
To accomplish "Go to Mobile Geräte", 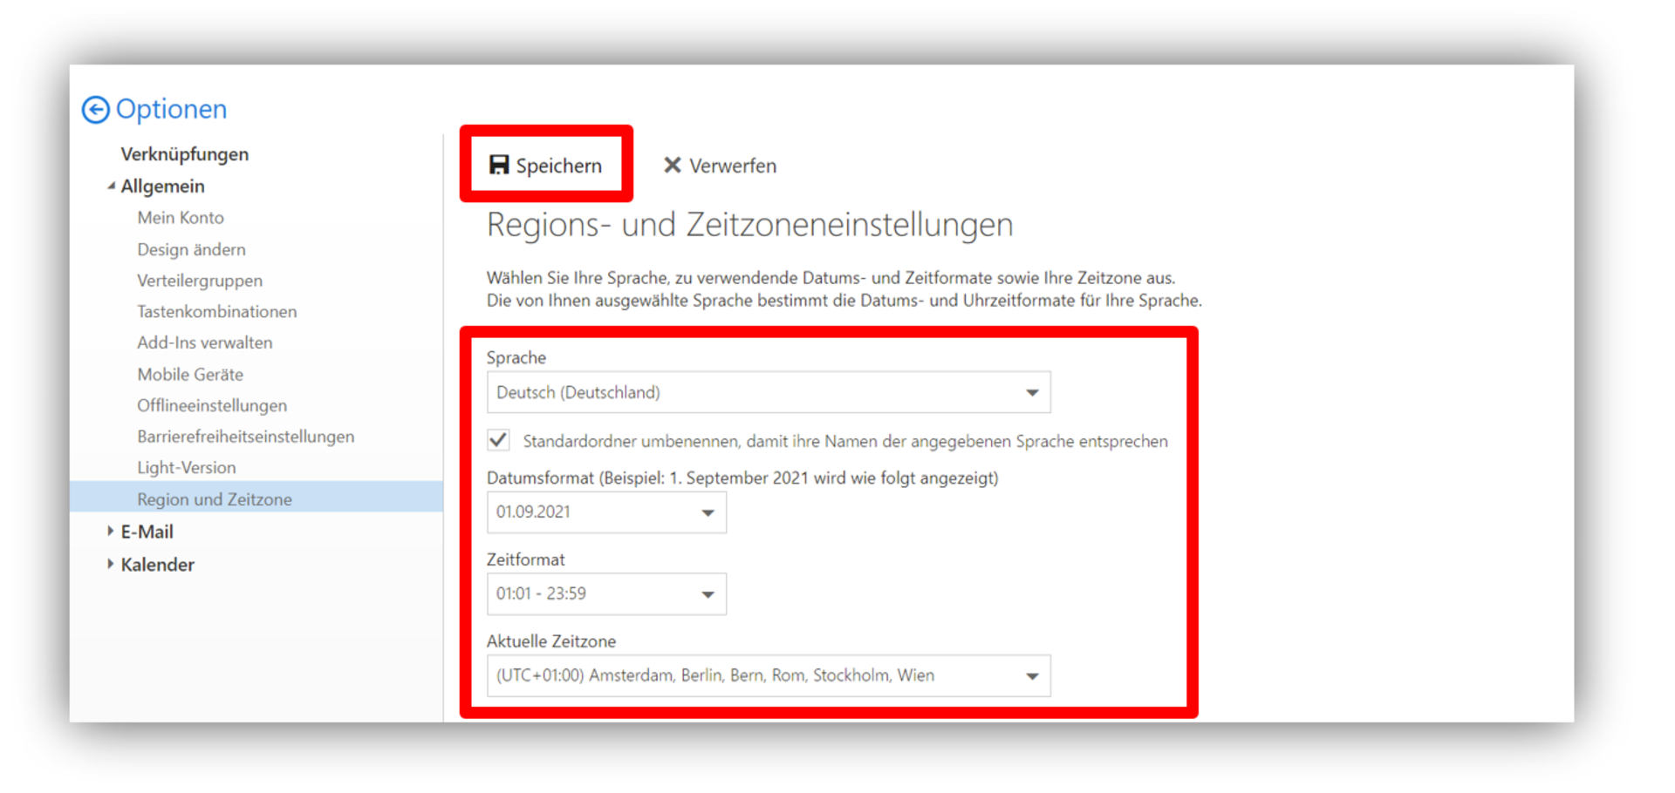I will tap(190, 375).
